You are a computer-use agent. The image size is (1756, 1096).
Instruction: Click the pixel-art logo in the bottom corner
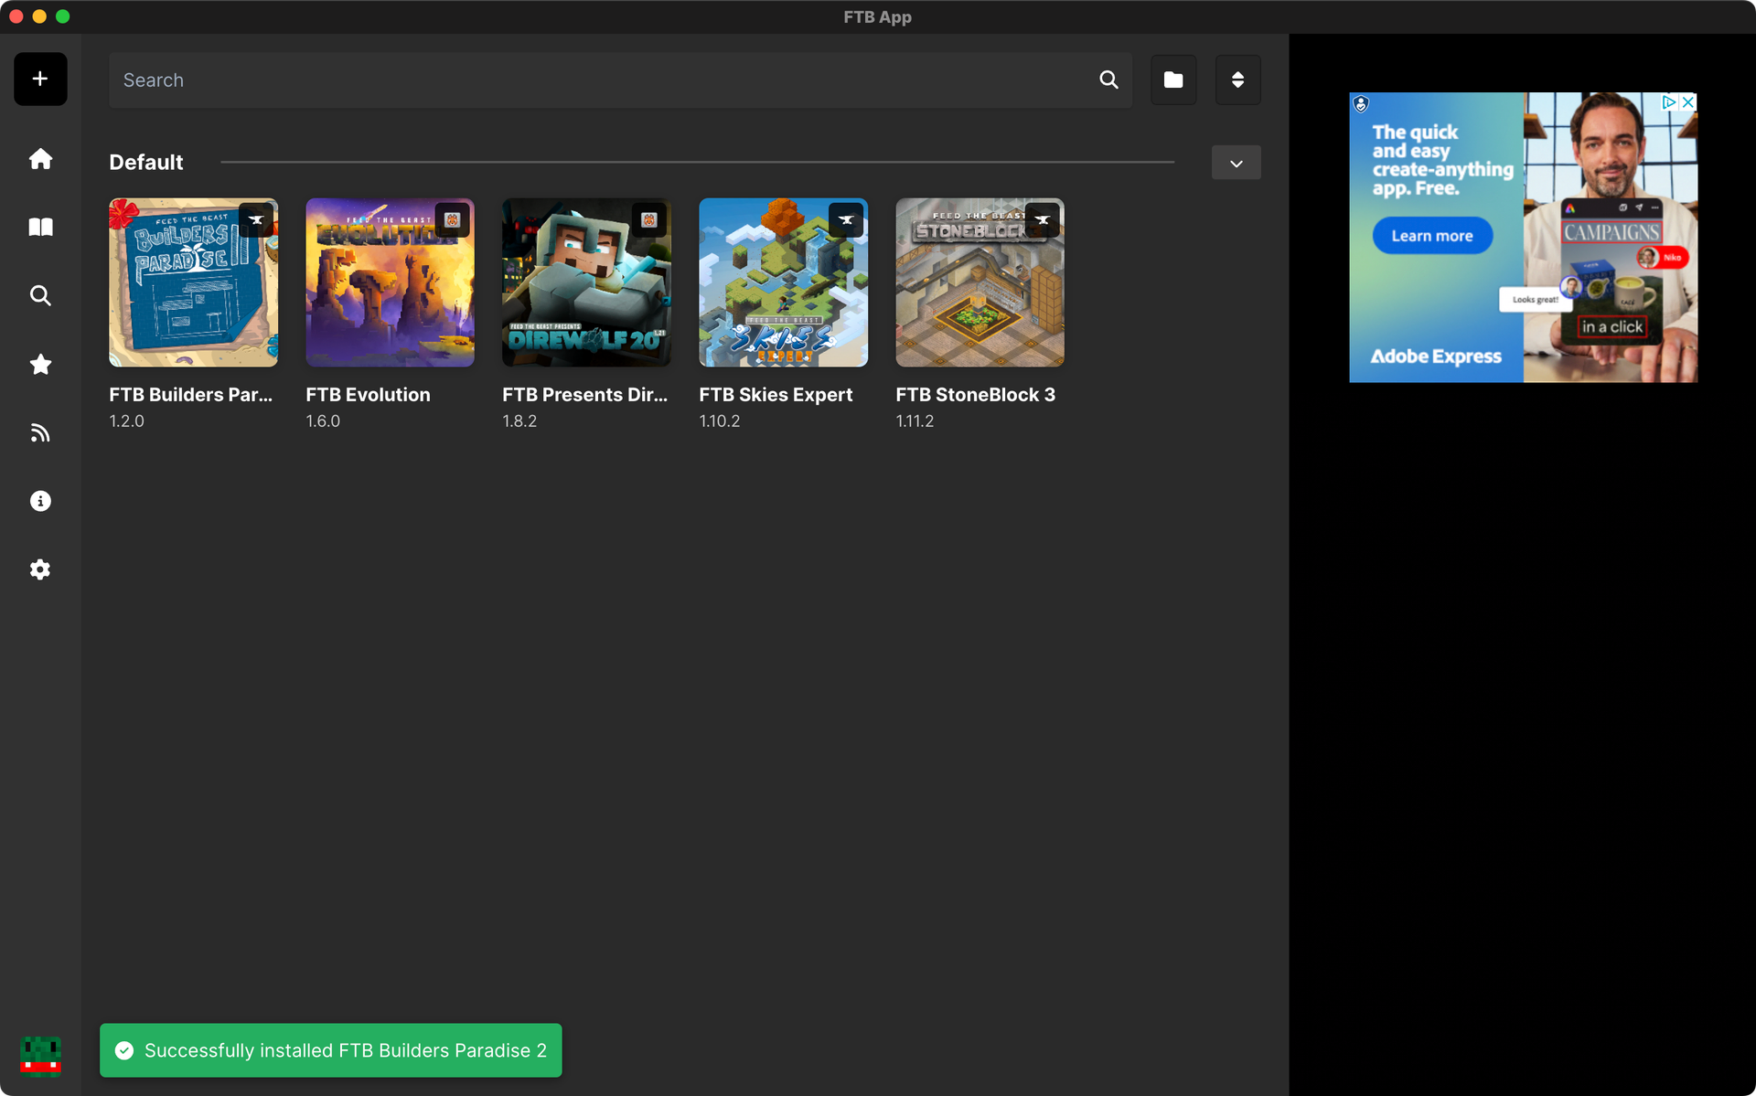pos(38,1057)
